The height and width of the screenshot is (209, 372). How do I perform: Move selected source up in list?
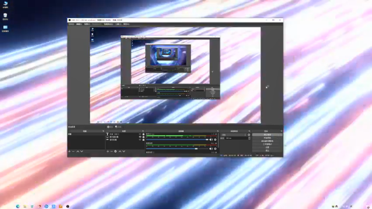coord(120,151)
